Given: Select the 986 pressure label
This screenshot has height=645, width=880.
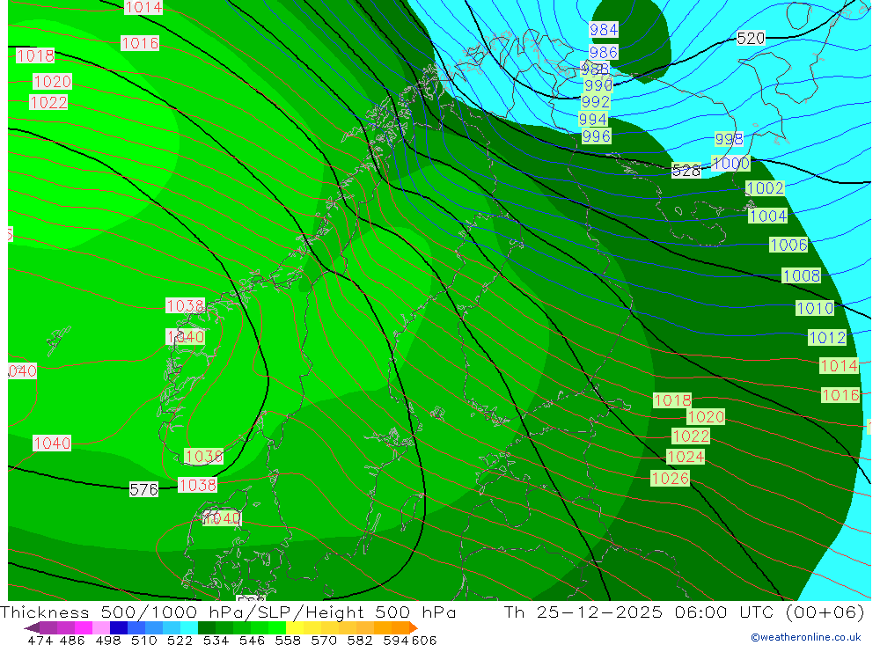Looking at the screenshot, I should pos(604,52).
